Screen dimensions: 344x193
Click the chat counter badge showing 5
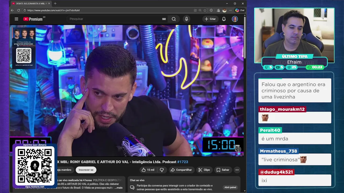coord(268,67)
